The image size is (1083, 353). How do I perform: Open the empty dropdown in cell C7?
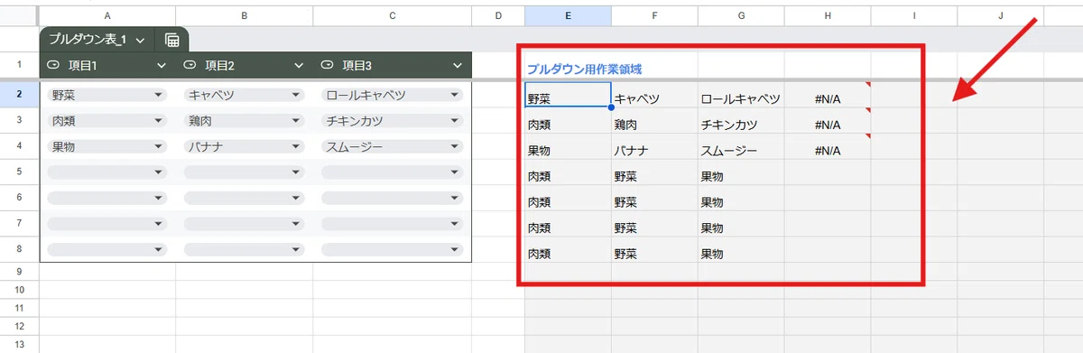coord(392,223)
